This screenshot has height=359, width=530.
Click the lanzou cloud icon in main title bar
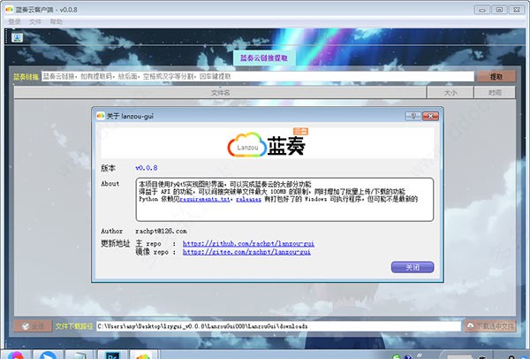tap(9, 10)
